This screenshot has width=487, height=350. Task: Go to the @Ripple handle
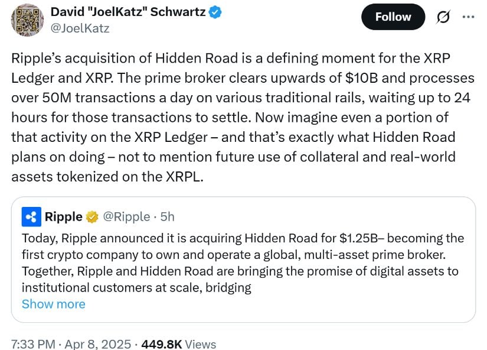pyautogui.click(x=126, y=217)
